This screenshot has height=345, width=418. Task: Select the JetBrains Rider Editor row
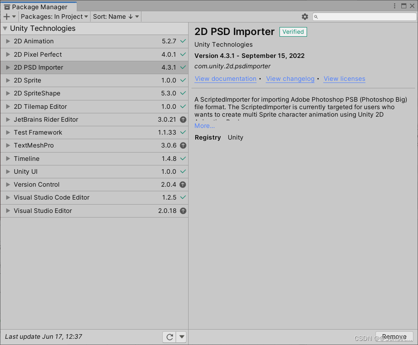click(94, 120)
